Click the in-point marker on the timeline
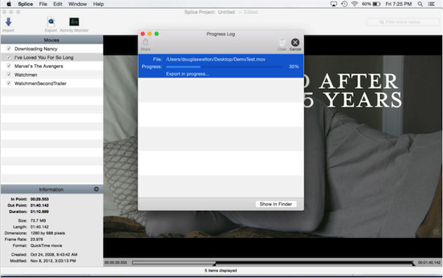Image resolution: width=443 pixels, height=278 pixels. click(214, 263)
